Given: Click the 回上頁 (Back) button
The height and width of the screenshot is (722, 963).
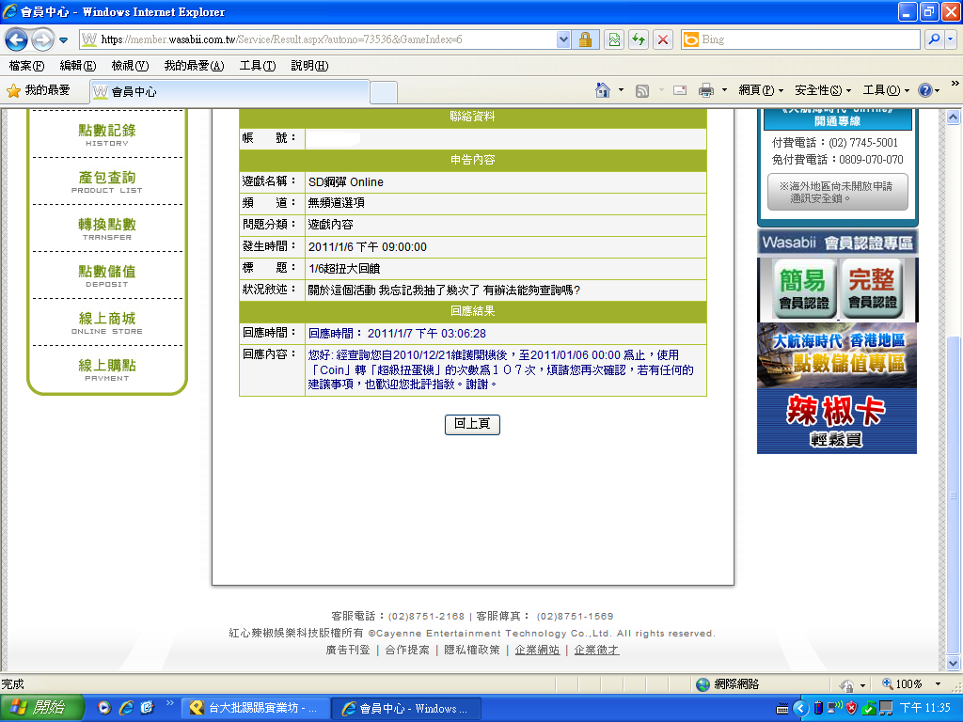Looking at the screenshot, I should coord(472,425).
